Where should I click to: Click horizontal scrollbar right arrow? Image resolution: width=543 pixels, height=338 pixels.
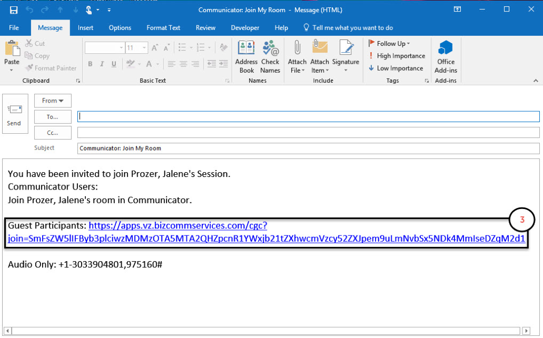point(526,331)
